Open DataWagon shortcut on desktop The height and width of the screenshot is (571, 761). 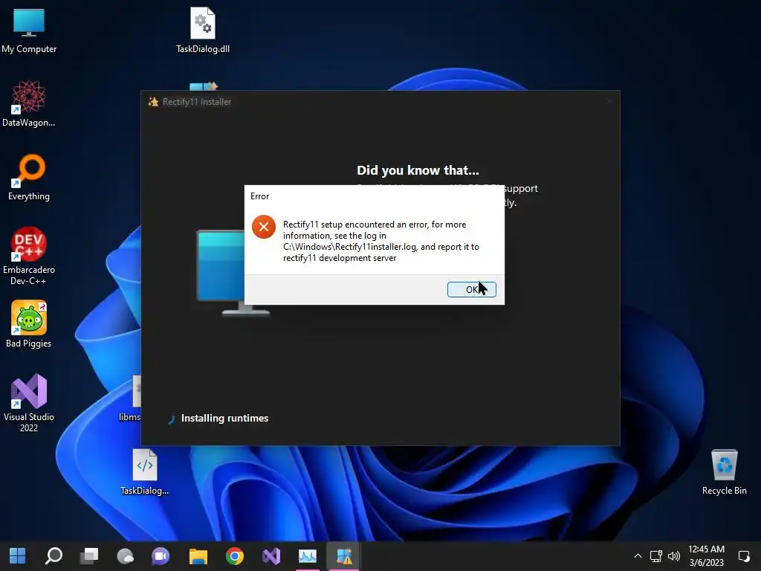[x=29, y=104]
